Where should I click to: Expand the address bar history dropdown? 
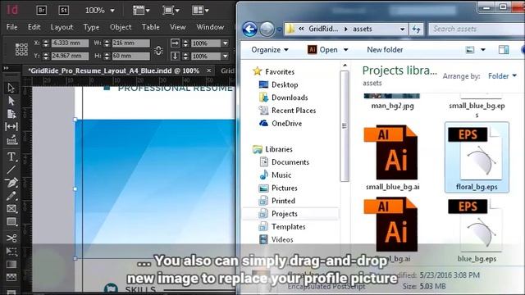402,29
